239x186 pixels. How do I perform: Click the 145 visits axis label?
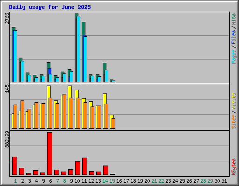[x=7, y=89]
